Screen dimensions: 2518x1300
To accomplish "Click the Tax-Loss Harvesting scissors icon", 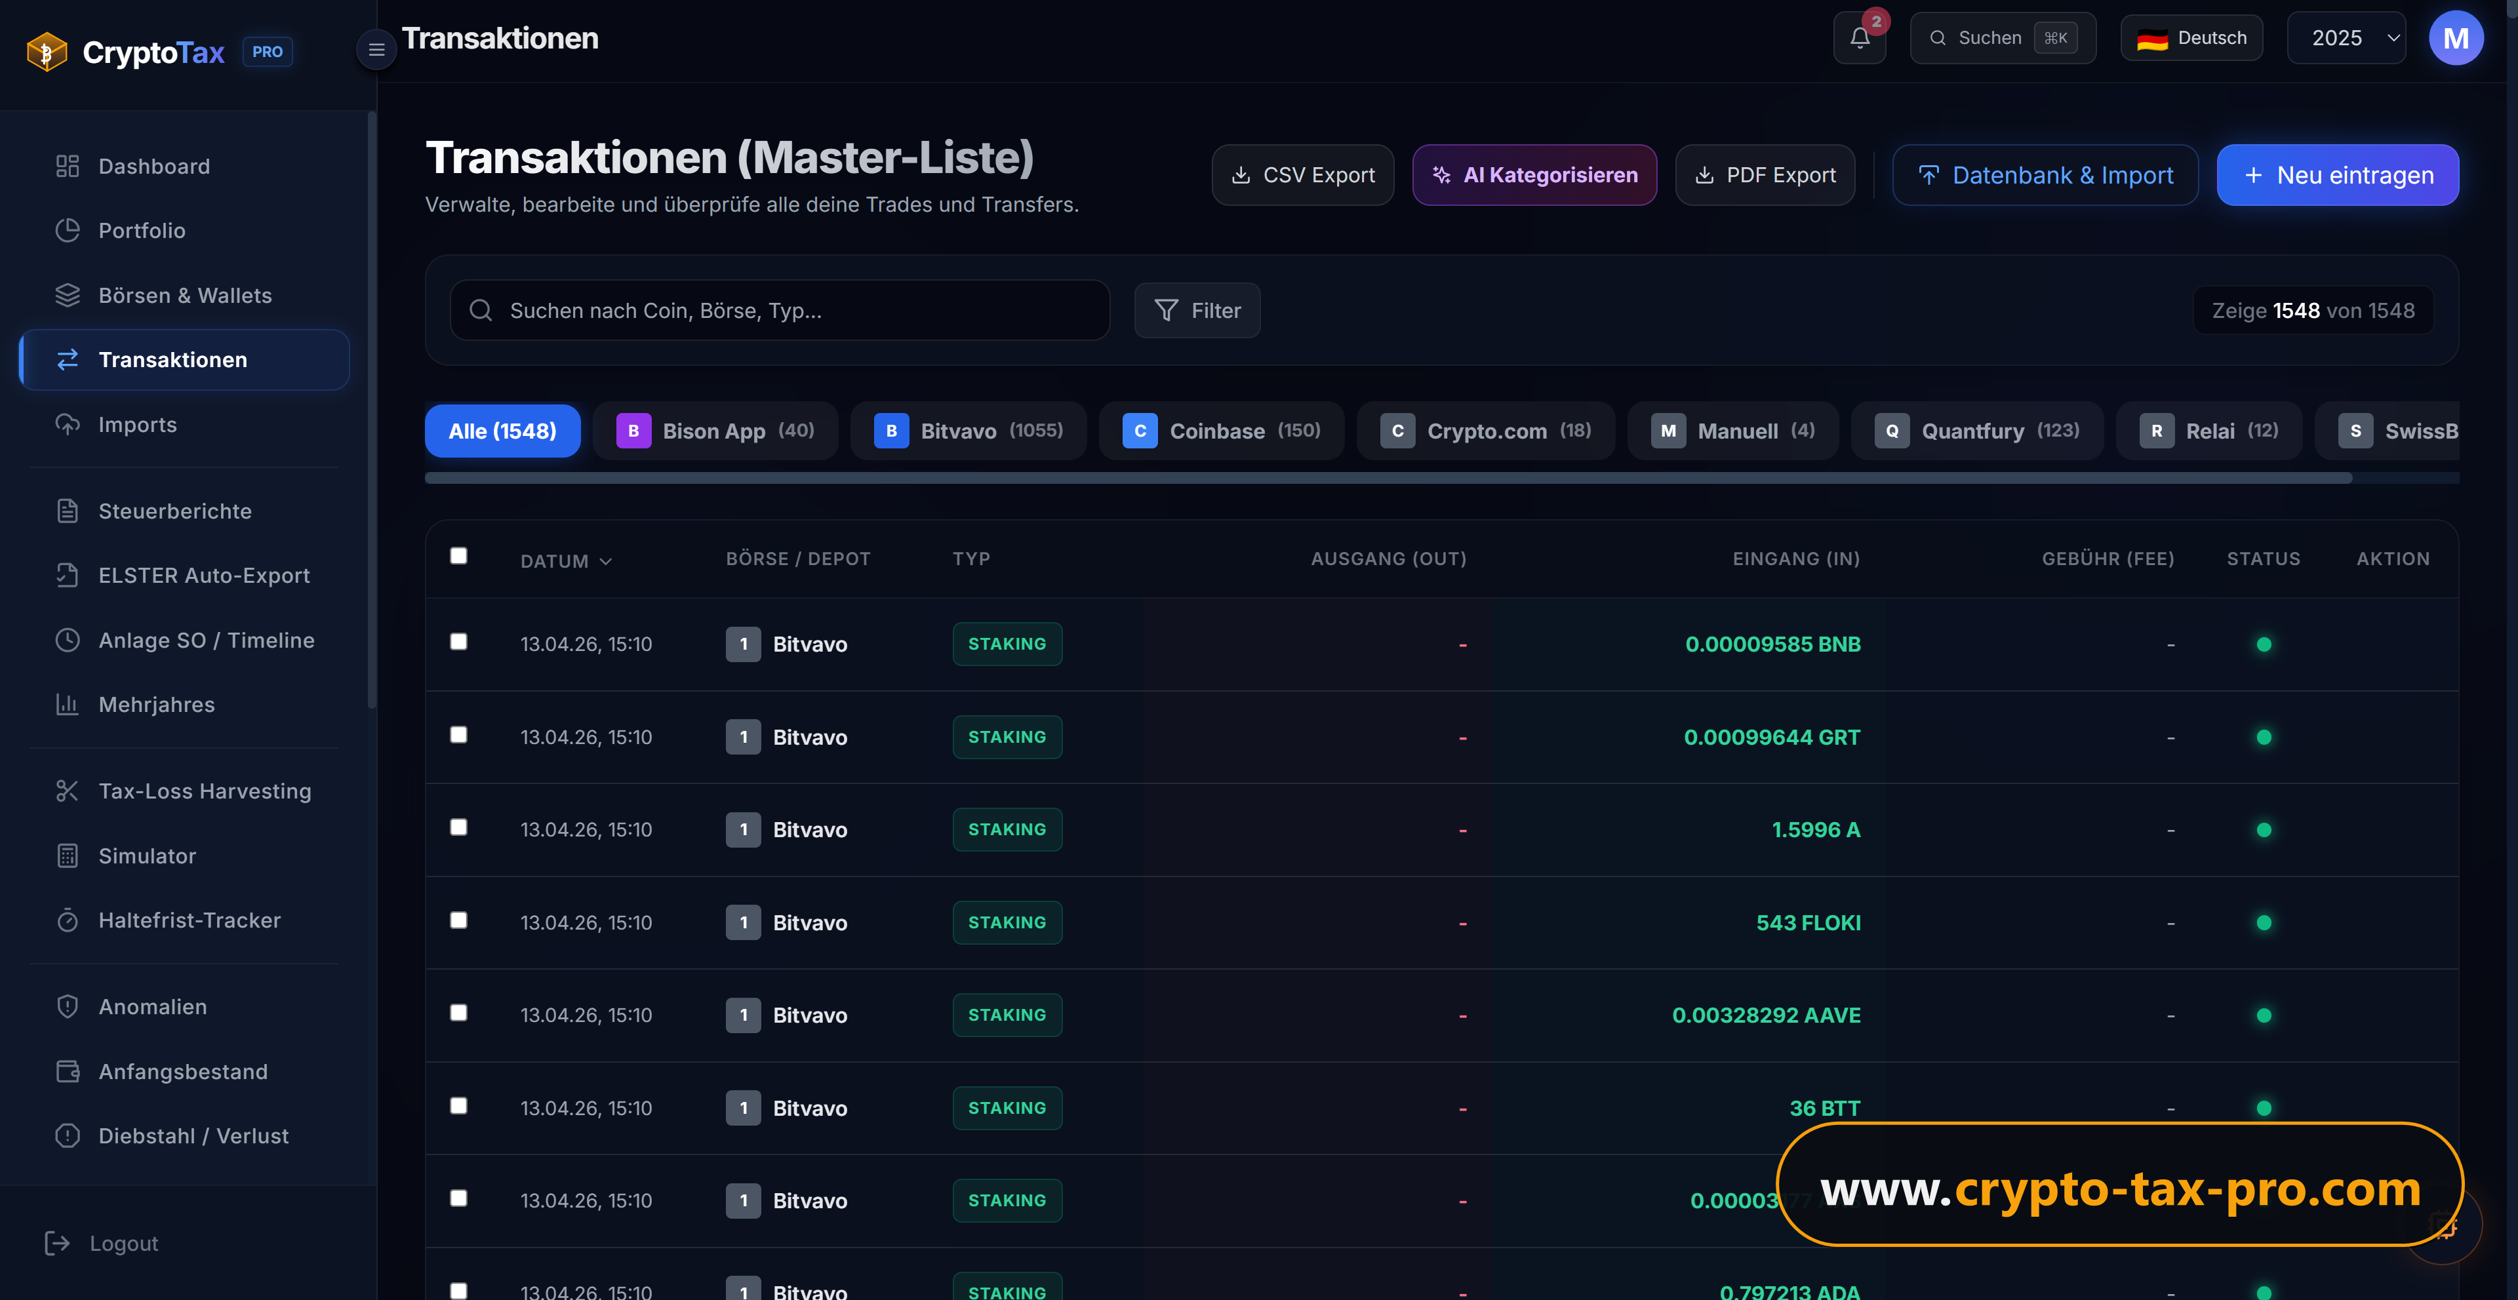I will 68,791.
